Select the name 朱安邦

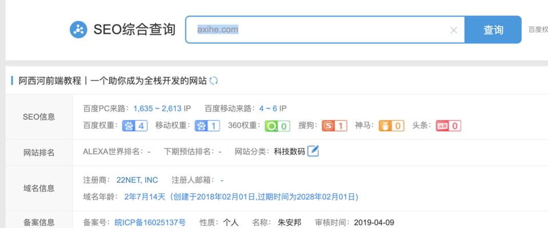(x=289, y=222)
